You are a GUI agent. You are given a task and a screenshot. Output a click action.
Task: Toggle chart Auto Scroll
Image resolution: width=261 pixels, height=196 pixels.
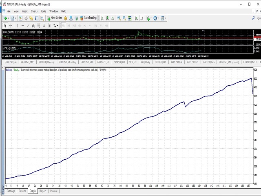click(137, 18)
